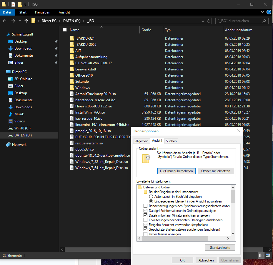
Task: Close the Ordneroptionen dialog
Action: [x=239, y=131]
